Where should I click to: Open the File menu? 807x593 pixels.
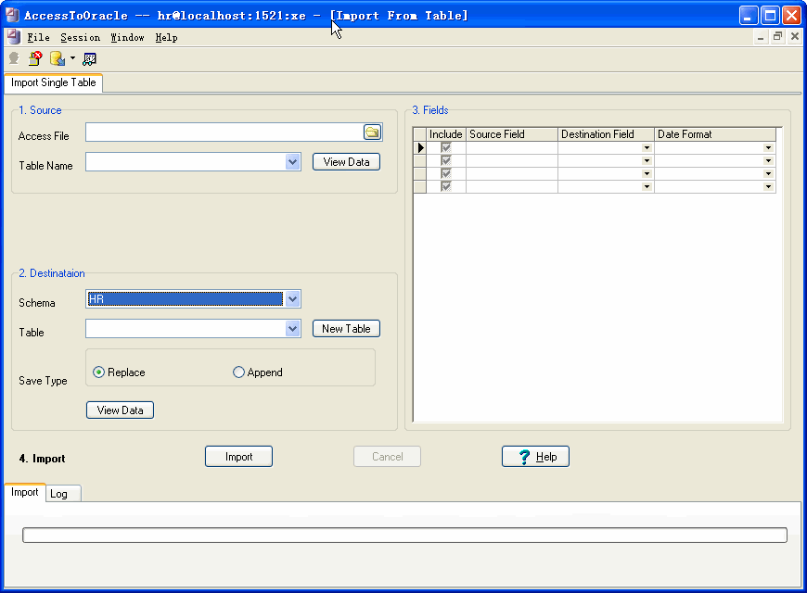[39, 38]
